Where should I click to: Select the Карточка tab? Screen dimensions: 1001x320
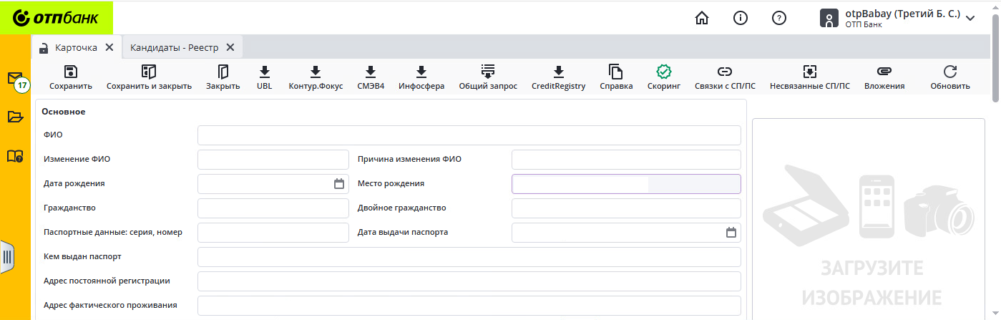pos(76,47)
